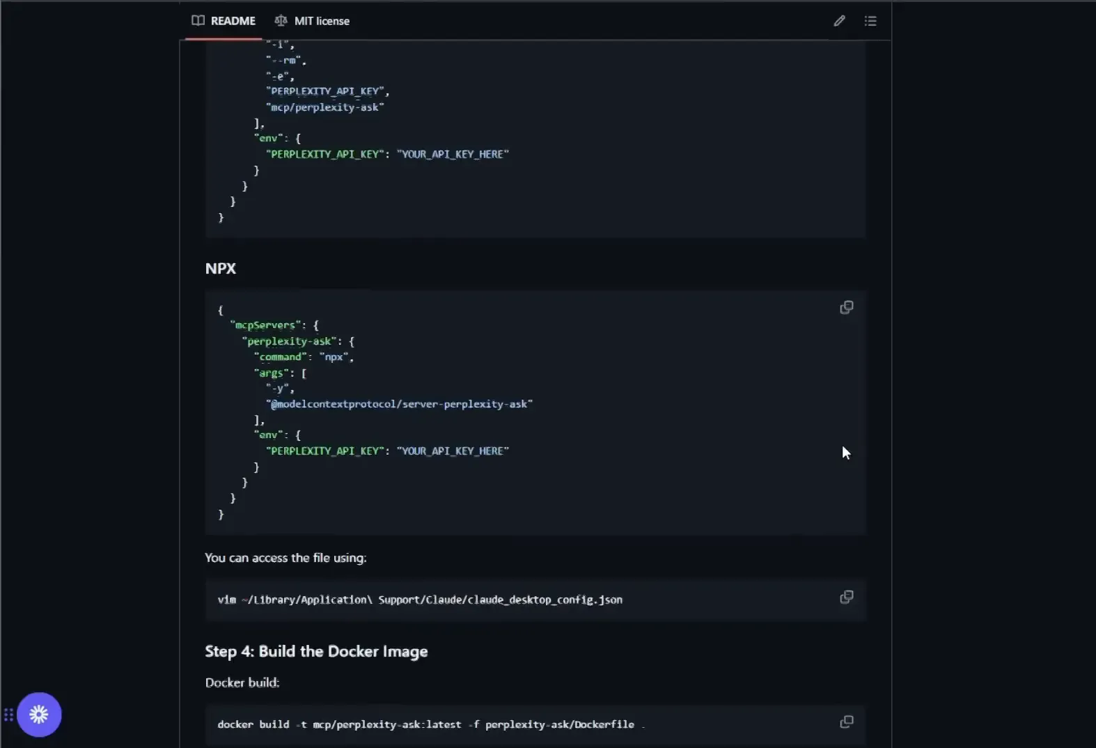Click the Step 4: Build the Docker Image heading

pyautogui.click(x=316, y=651)
